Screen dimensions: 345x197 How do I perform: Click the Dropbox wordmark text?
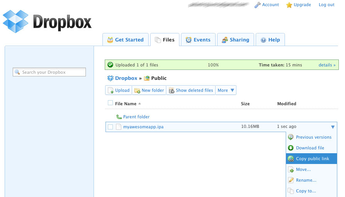click(62, 22)
